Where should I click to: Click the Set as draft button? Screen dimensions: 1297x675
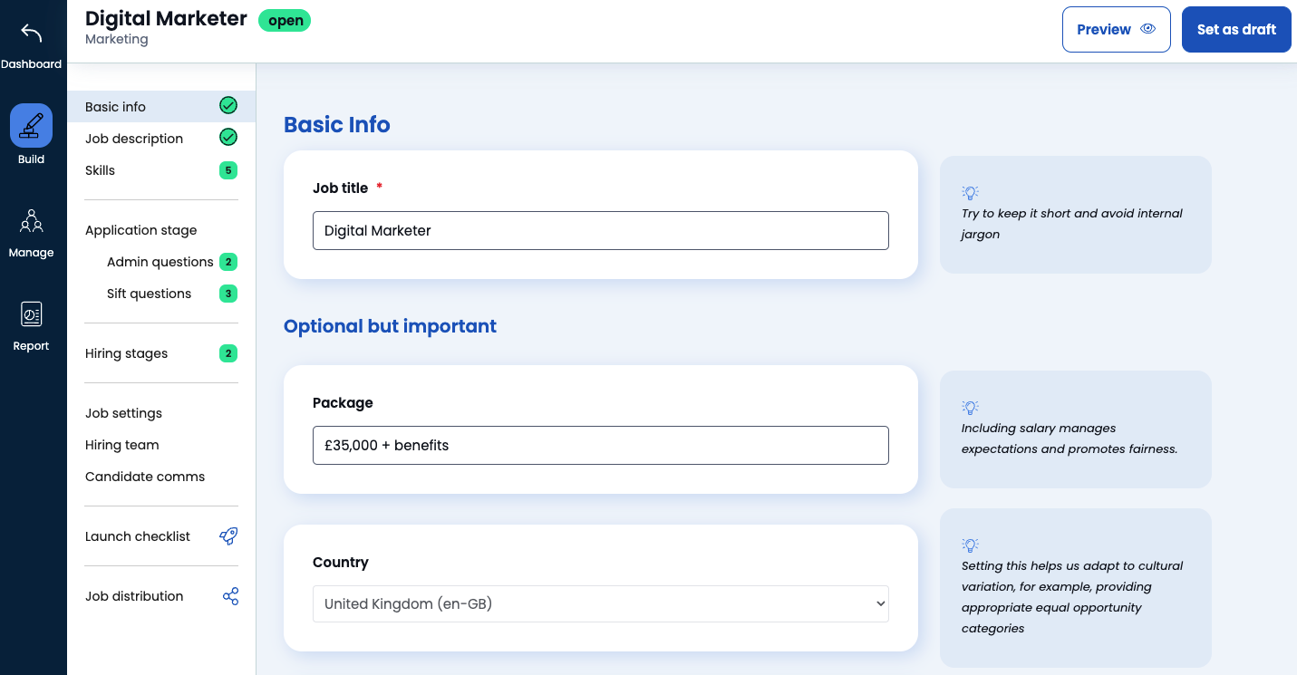point(1236,28)
